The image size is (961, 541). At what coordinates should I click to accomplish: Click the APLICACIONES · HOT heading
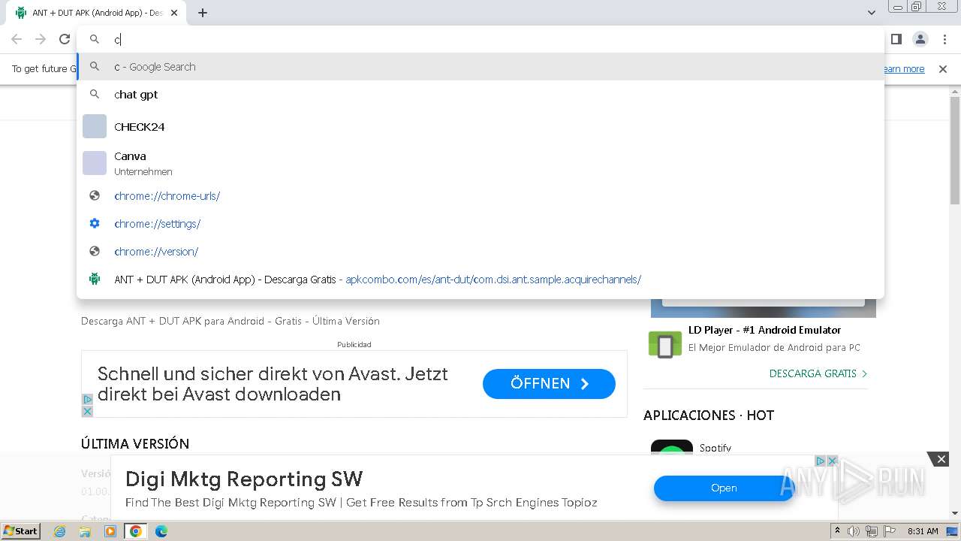[709, 416]
